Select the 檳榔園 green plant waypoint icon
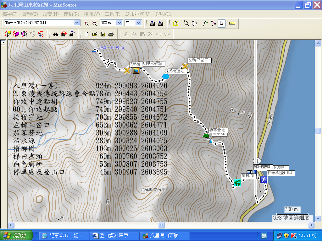This screenshot has height=241, width=322. [x=237, y=183]
